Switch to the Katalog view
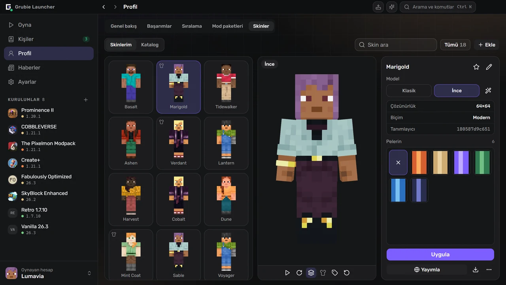Viewport: 506px width, 285px height. click(x=150, y=45)
